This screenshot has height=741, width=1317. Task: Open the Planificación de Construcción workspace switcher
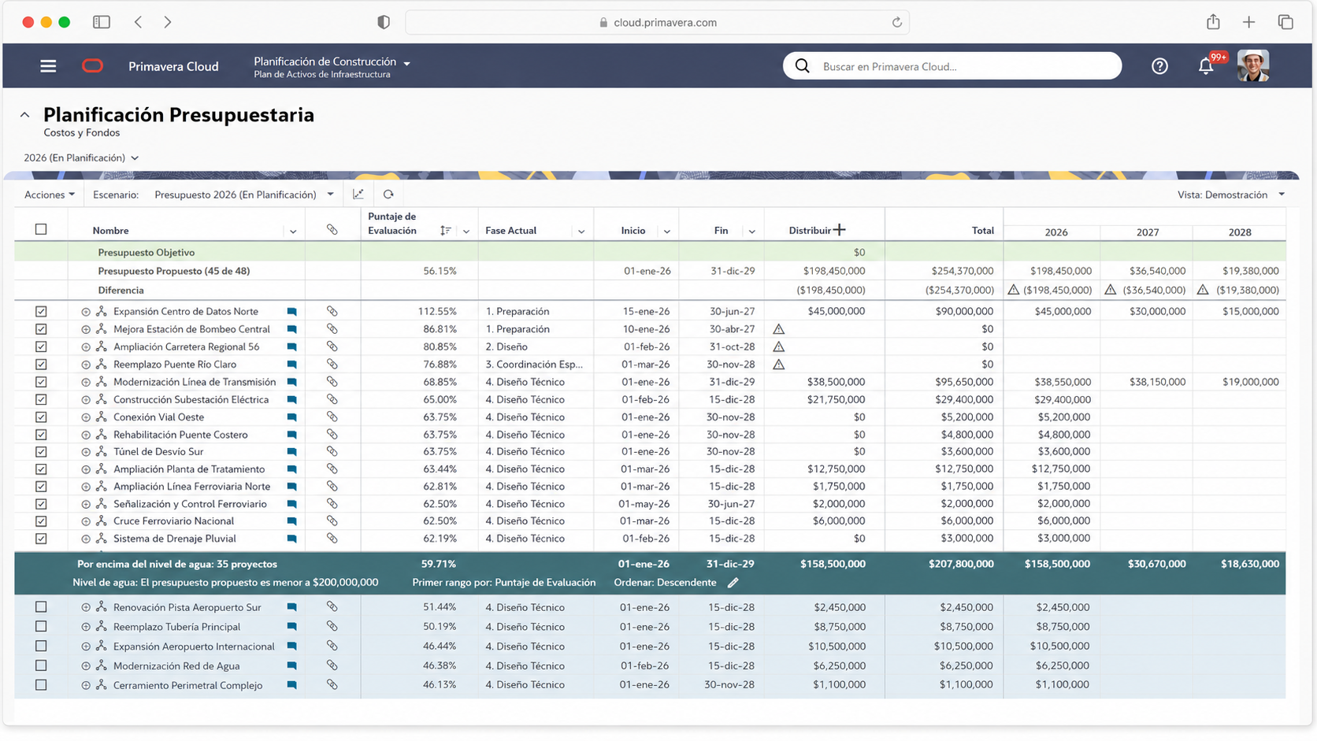[x=332, y=66]
